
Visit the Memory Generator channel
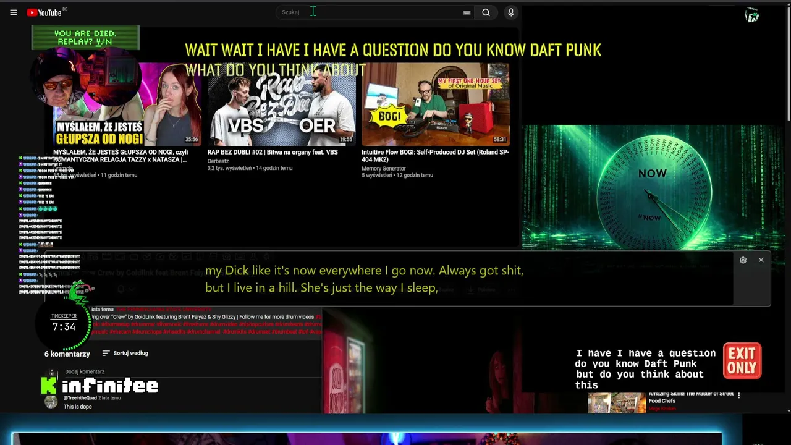point(384,169)
